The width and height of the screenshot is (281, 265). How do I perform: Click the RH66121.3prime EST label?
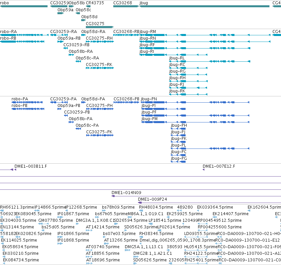click(x=17, y=207)
